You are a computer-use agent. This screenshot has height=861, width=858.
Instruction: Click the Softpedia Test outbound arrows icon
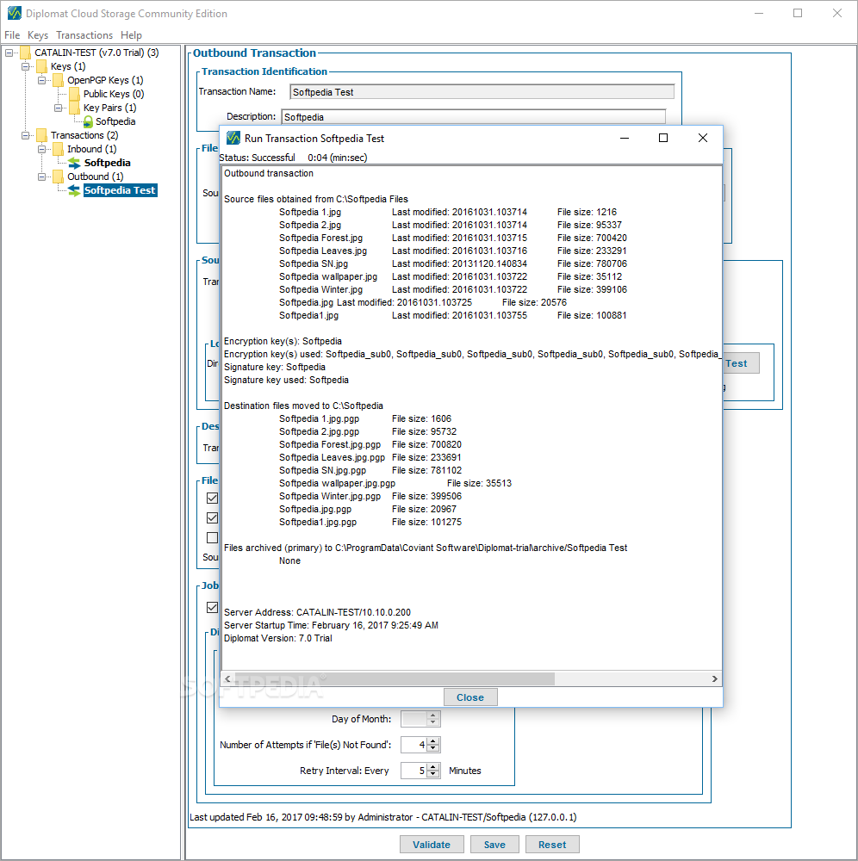tap(74, 190)
